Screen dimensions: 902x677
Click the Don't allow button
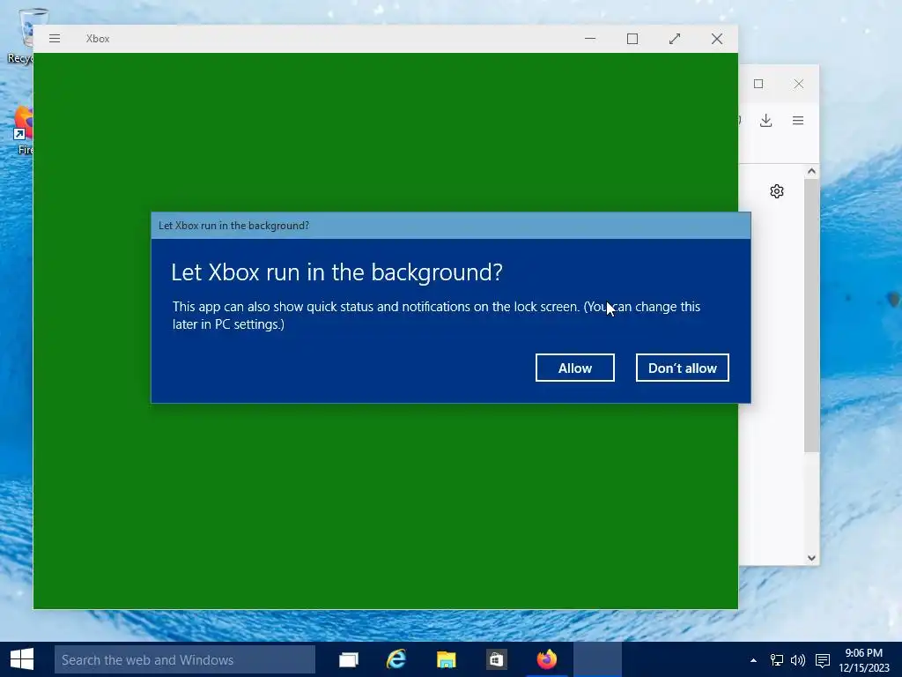coord(683,368)
